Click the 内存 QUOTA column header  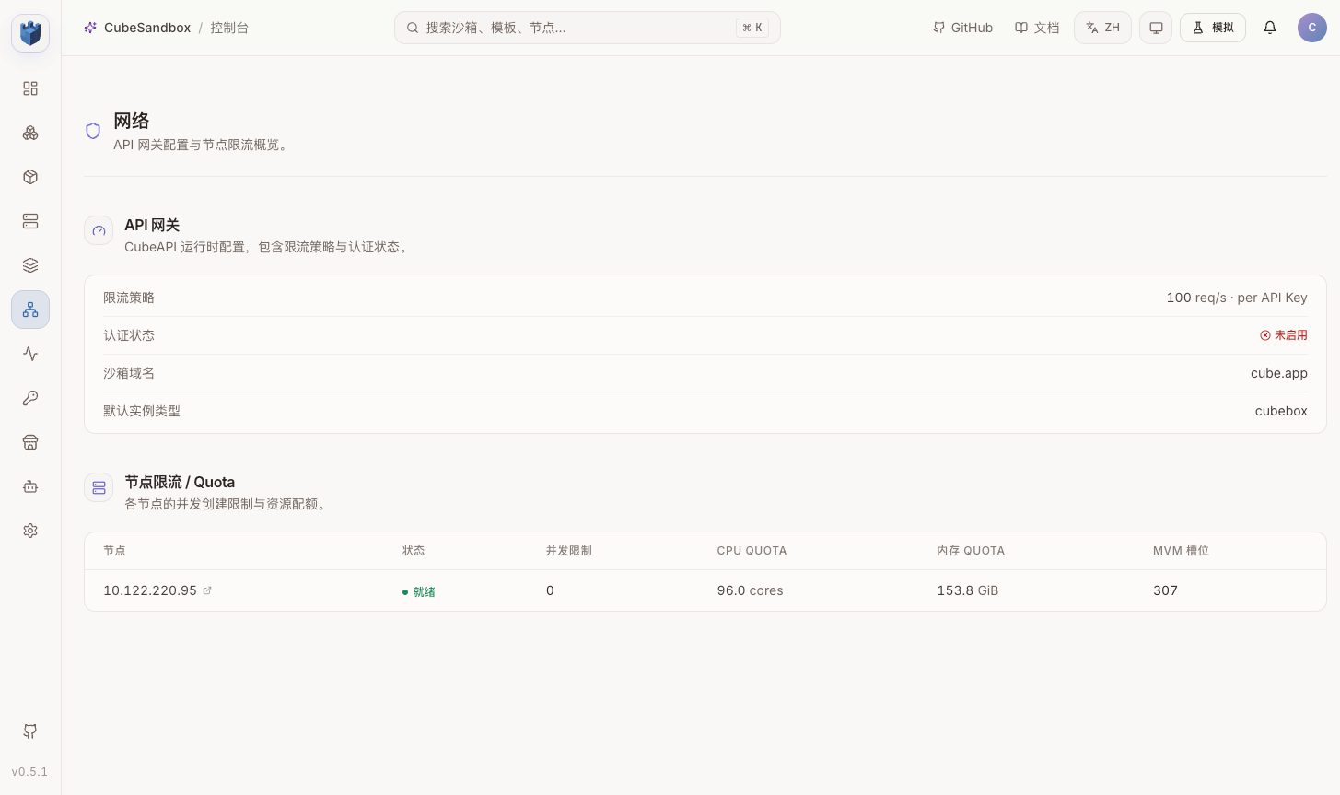coord(971,551)
